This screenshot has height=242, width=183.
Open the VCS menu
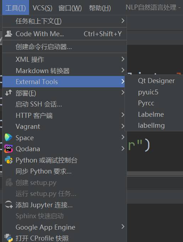43,8
